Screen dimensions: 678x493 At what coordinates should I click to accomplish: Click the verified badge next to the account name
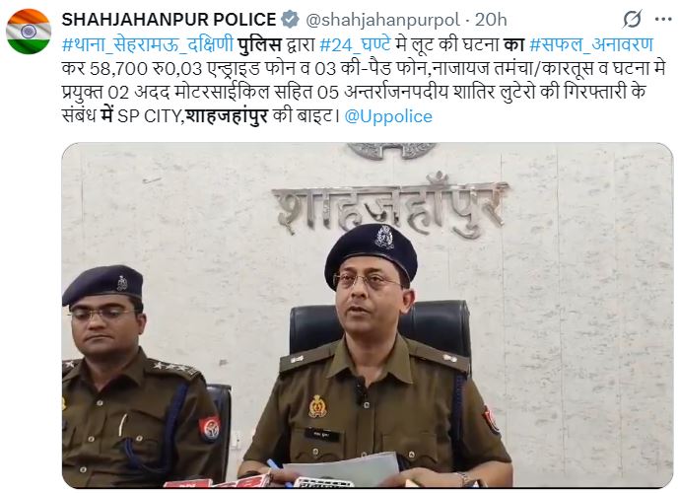290,20
